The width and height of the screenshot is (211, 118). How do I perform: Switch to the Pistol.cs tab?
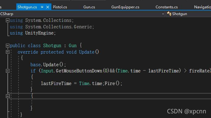(60, 7)
